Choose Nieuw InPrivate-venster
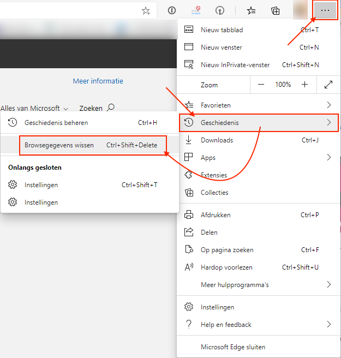This screenshot has height=358, width=341. click(x=259, y=65)
